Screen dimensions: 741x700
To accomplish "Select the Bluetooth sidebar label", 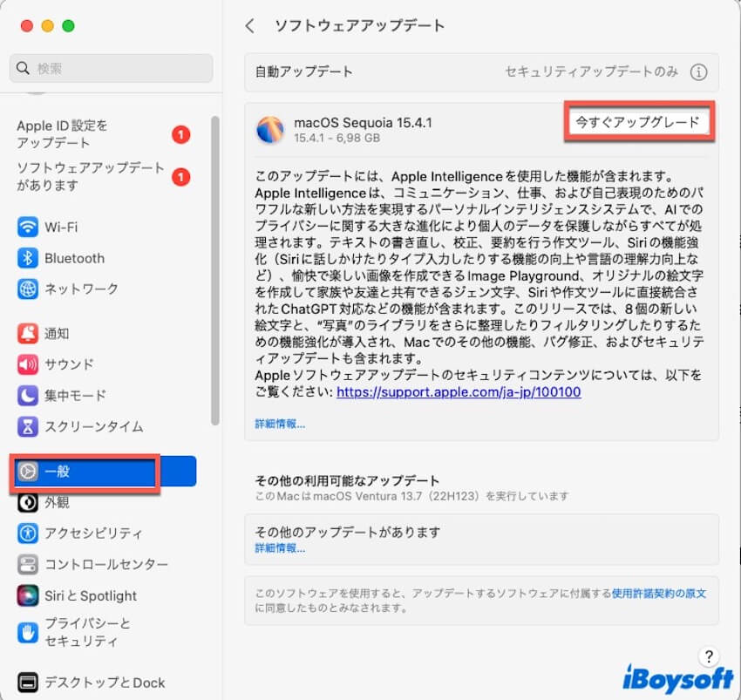I will (x=75, y=259).
